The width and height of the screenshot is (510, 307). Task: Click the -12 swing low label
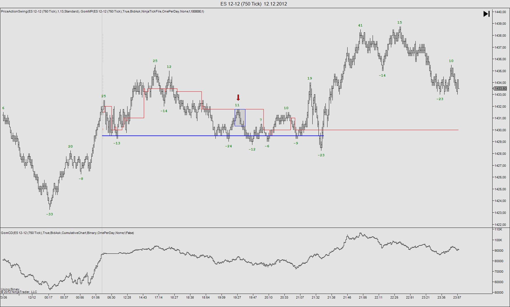coord(252,149)
